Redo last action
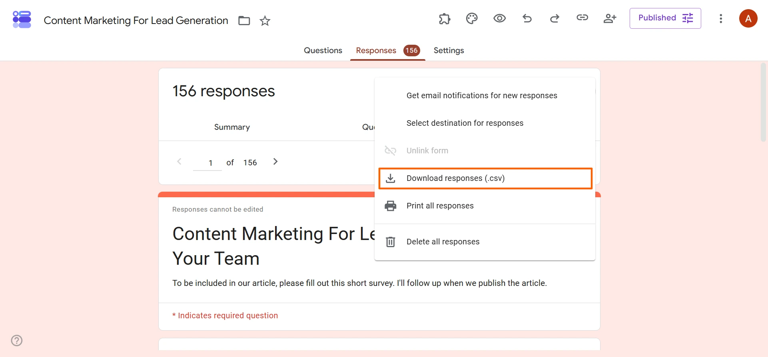The height and width of the screenshot is (357, 768). point(555,18)
